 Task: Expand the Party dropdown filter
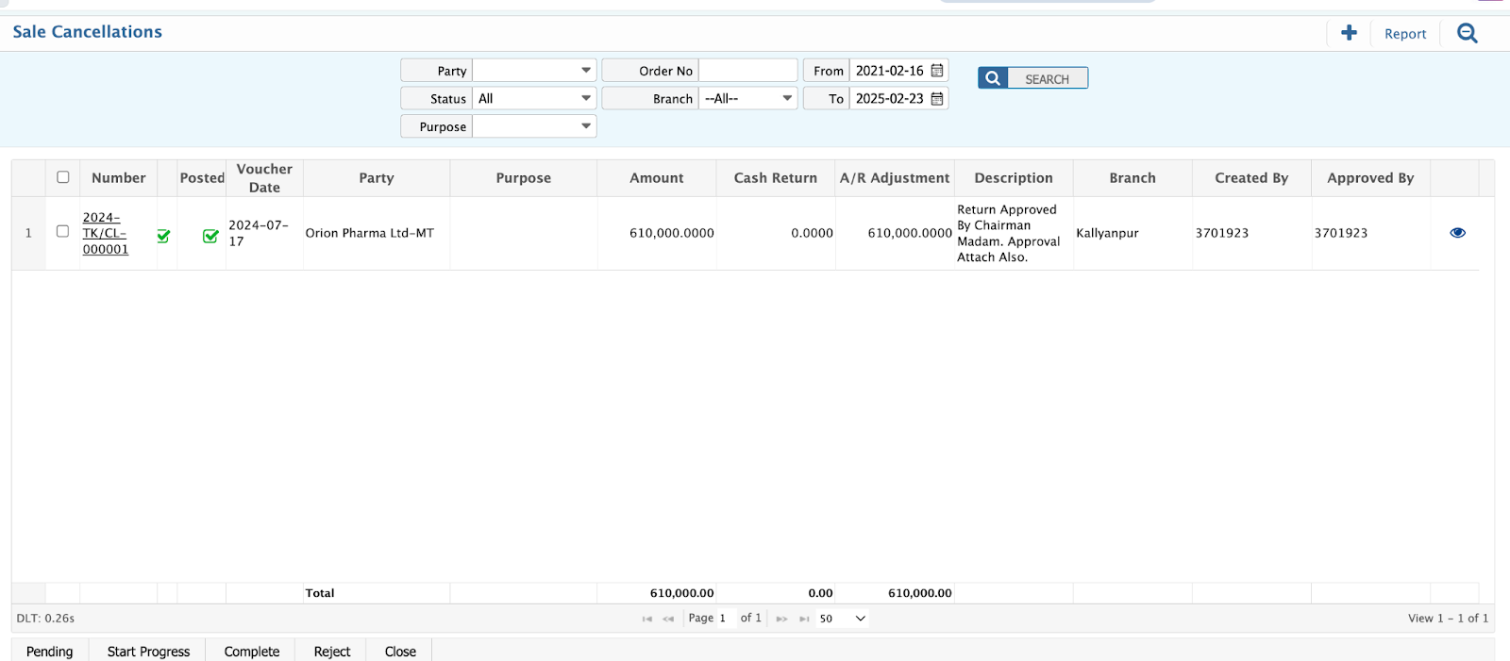[x=585, y=71]
